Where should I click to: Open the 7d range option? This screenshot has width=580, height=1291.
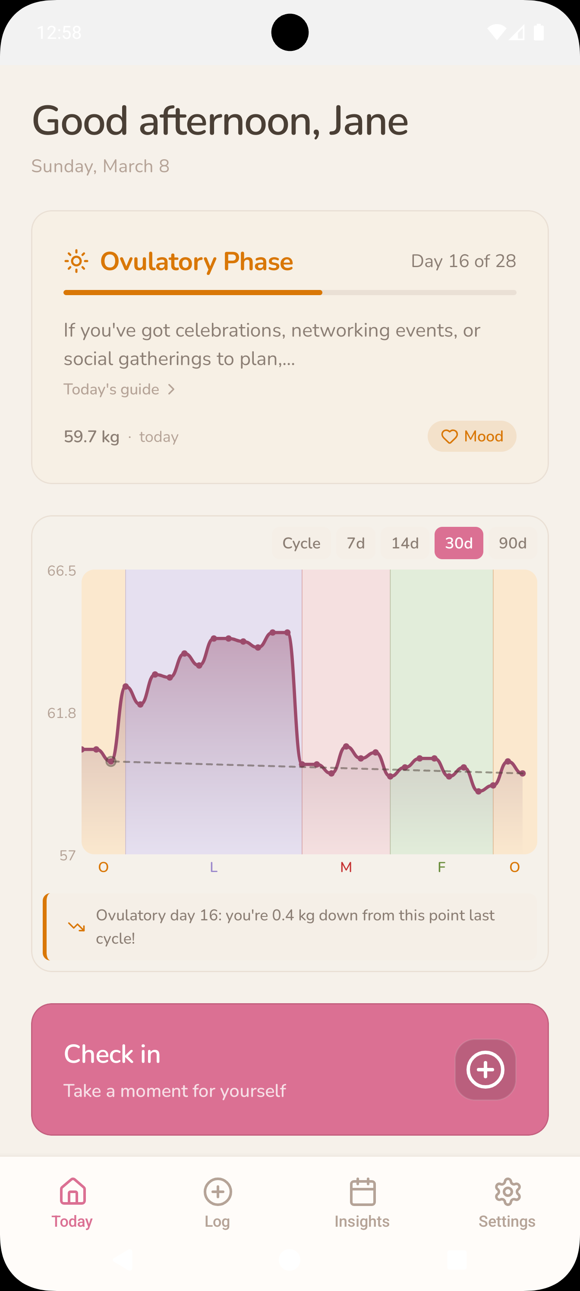coord(356,543)
